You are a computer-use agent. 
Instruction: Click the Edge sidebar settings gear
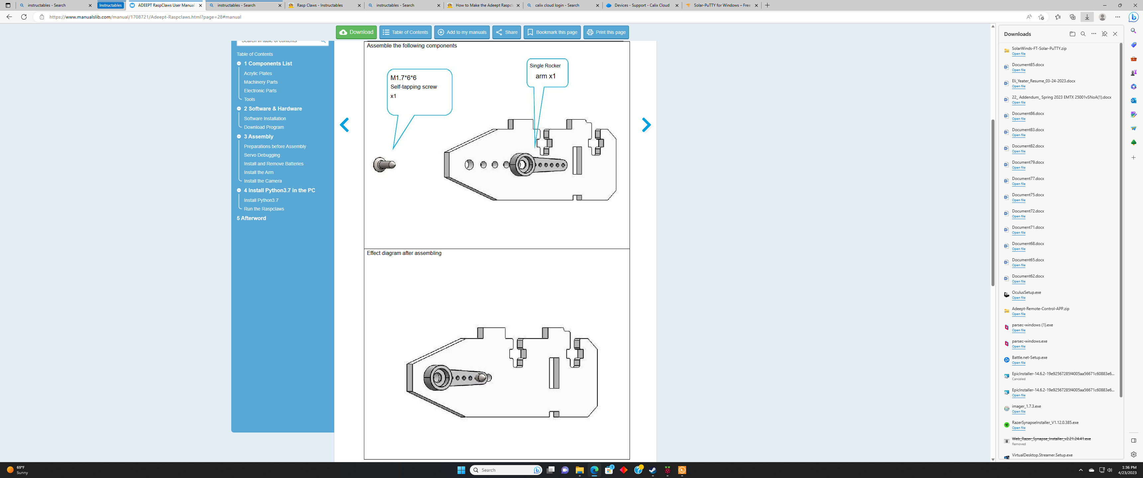(x=1133, y=454)
